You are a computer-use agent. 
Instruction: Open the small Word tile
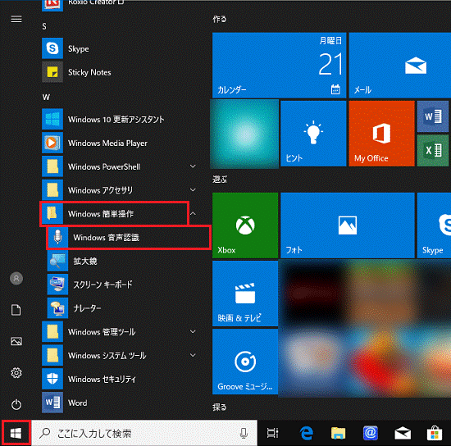433,116
